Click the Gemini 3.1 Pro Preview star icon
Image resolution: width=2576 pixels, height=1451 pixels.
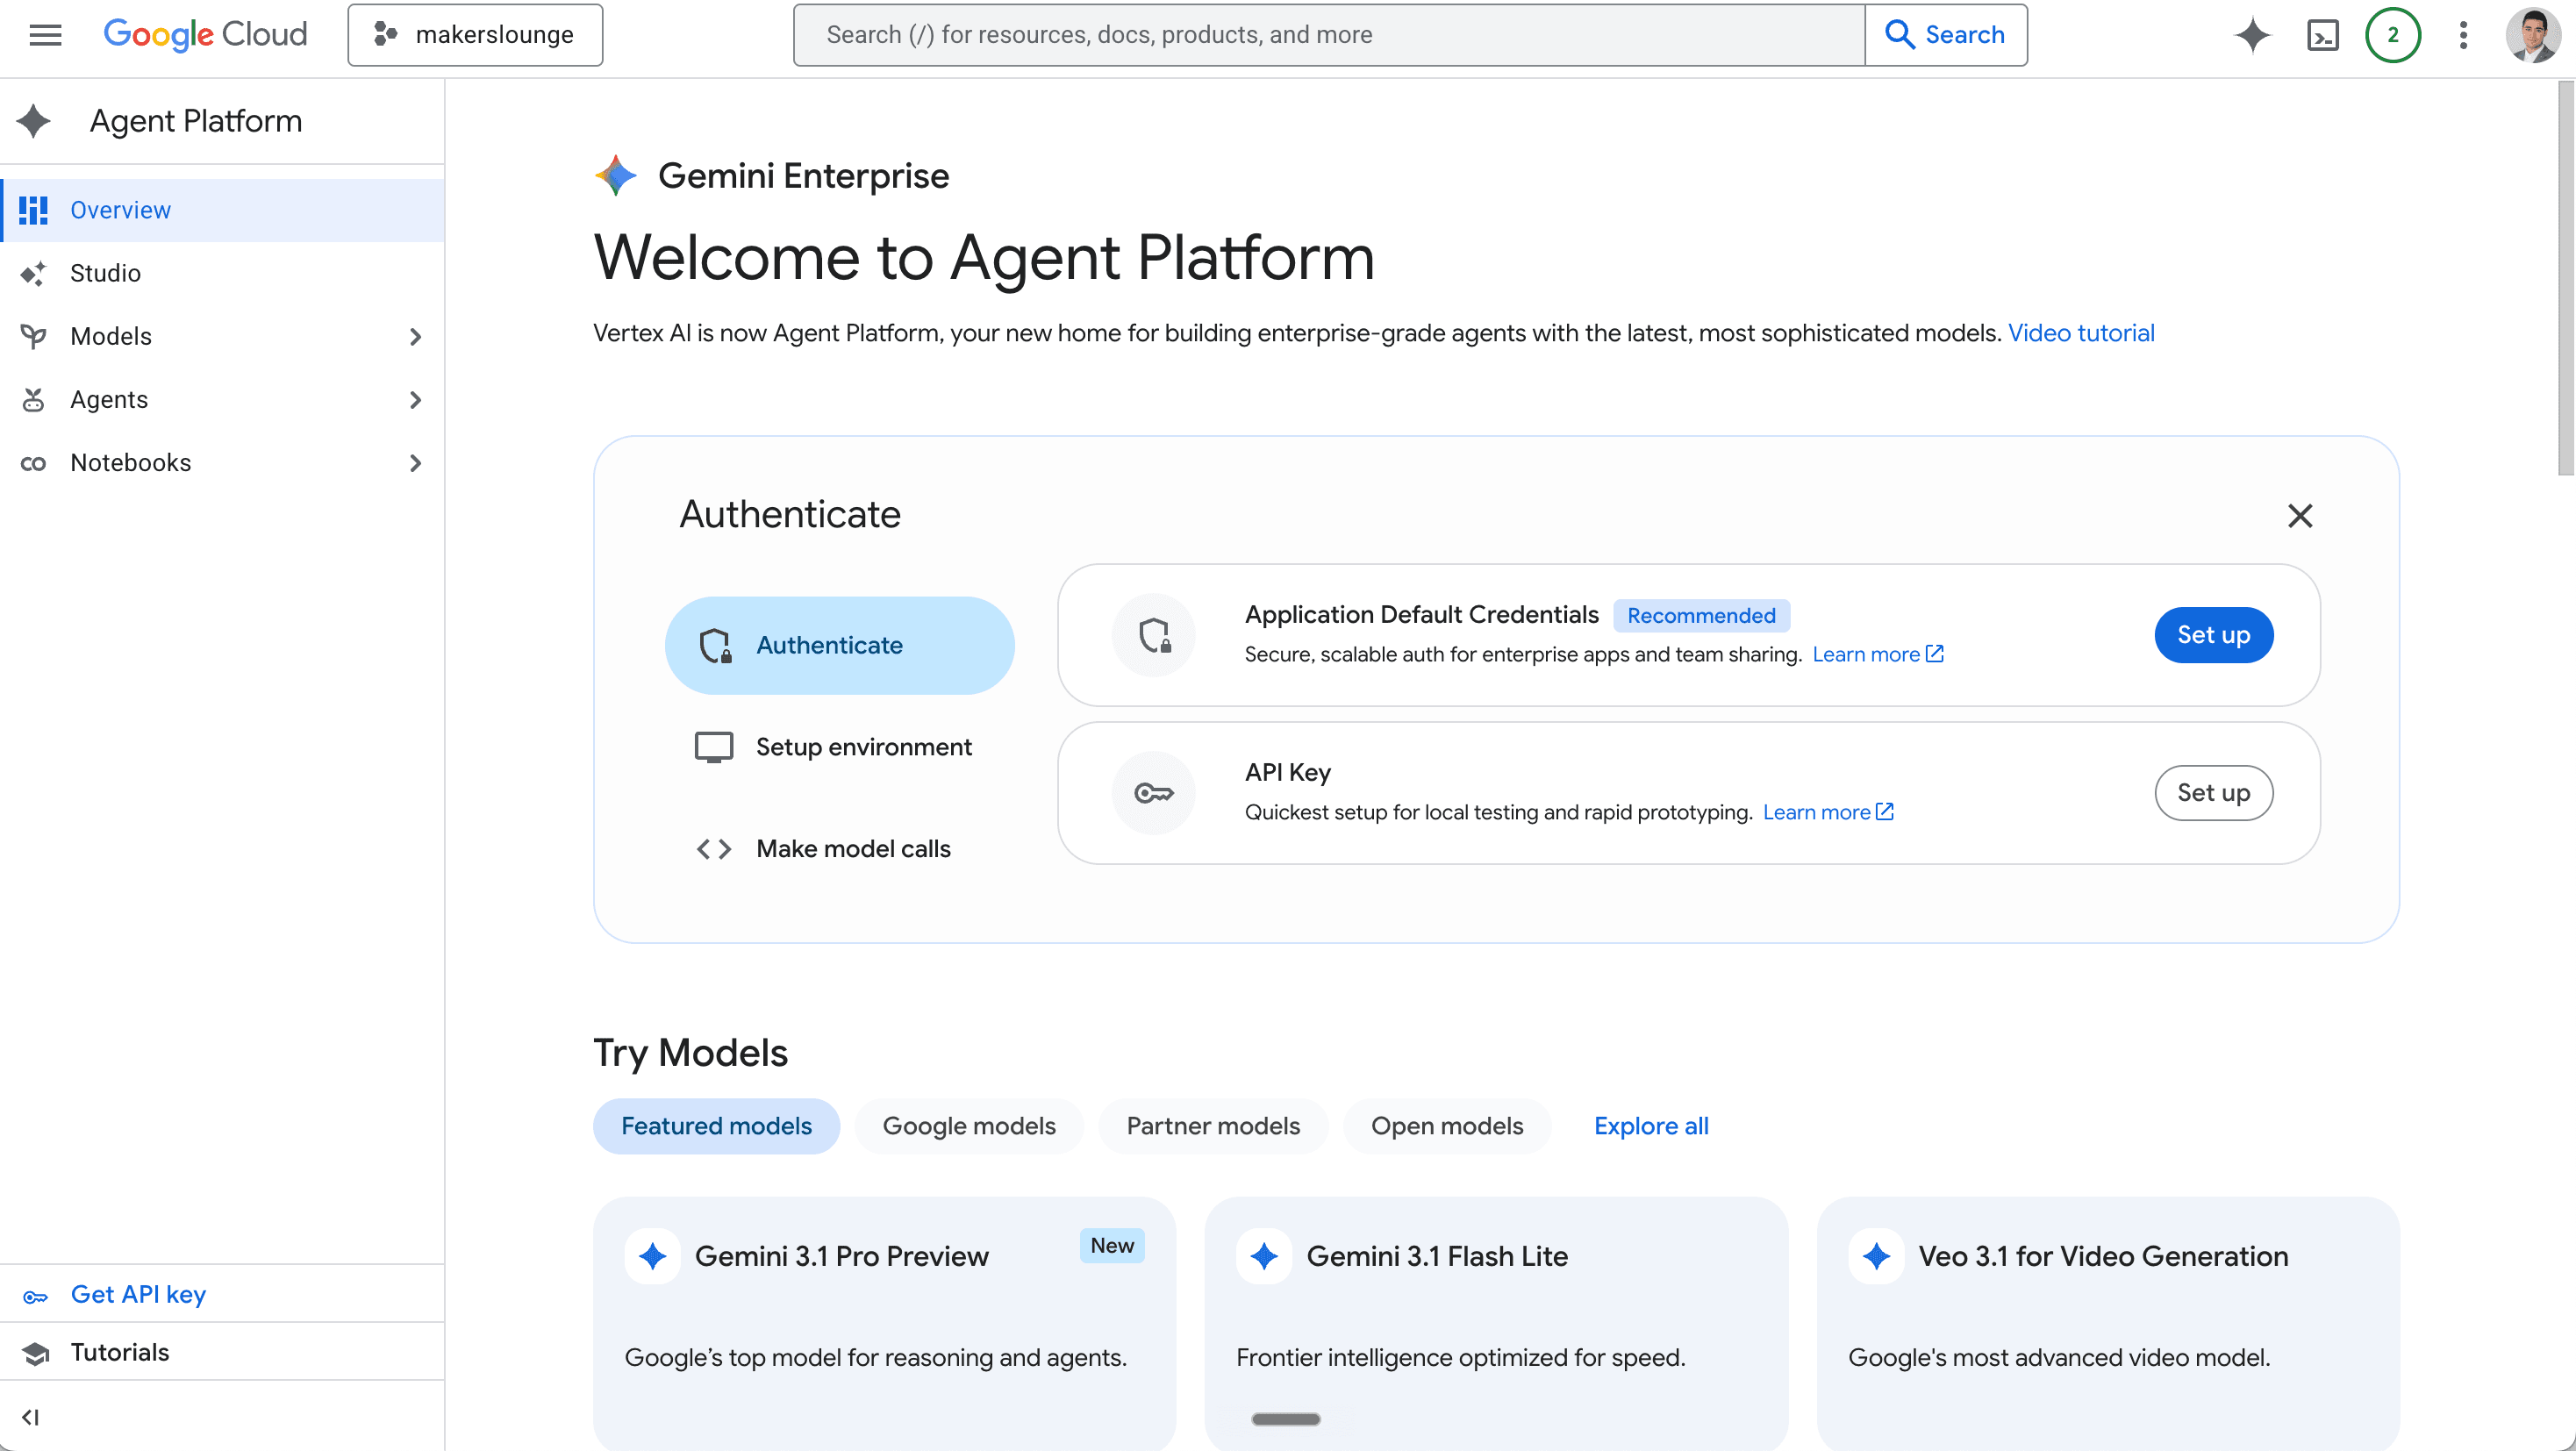point(653,1256)
